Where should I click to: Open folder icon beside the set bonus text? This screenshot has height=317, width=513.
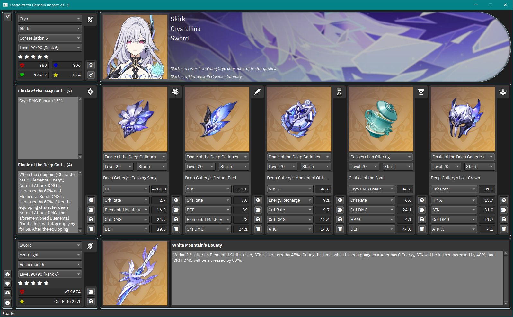pyautogui.click(x=91, y=210)
